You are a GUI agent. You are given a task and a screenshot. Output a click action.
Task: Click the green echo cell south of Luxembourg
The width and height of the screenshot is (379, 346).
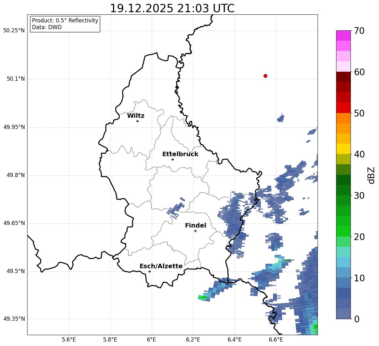202,297
